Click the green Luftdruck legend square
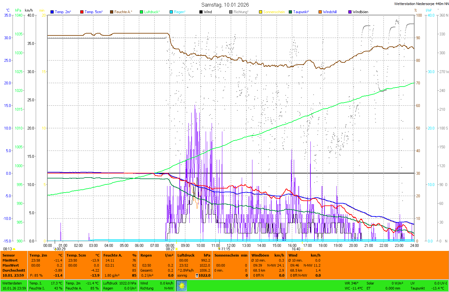This screenshot has width=449, height=292. (141, 12)
